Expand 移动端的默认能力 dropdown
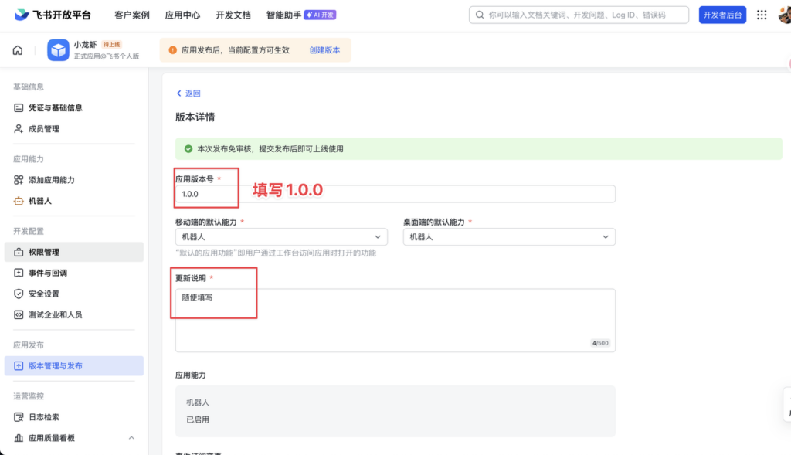 (281, 237)
